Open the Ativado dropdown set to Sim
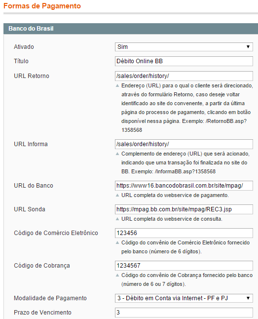 (x=184, y=47)
